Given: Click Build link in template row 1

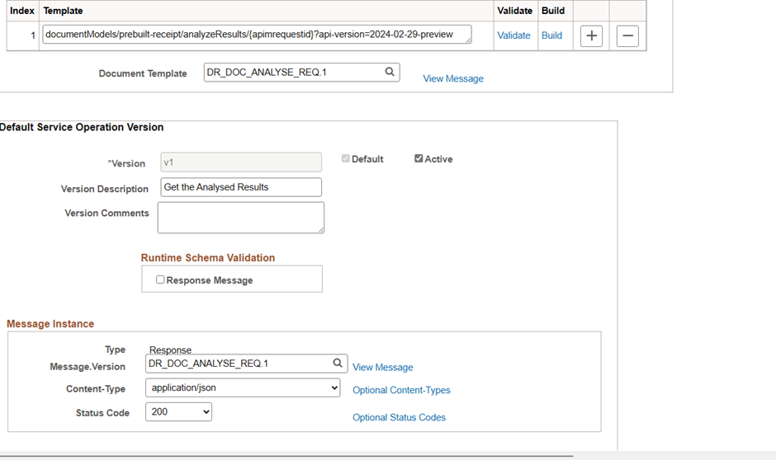Looking at the screenshot, I should (551, 35).
